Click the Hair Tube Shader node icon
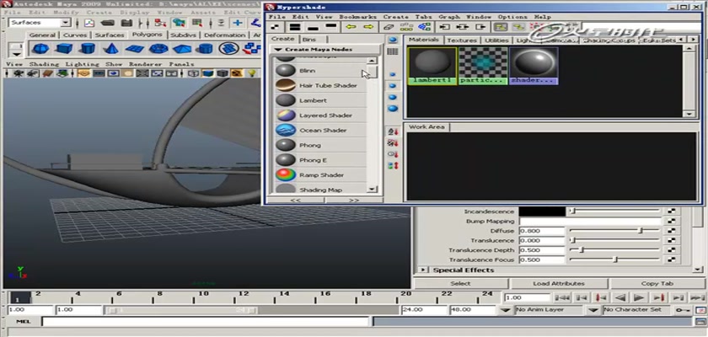This screenshot has width=708, height=337. [286, 86]
